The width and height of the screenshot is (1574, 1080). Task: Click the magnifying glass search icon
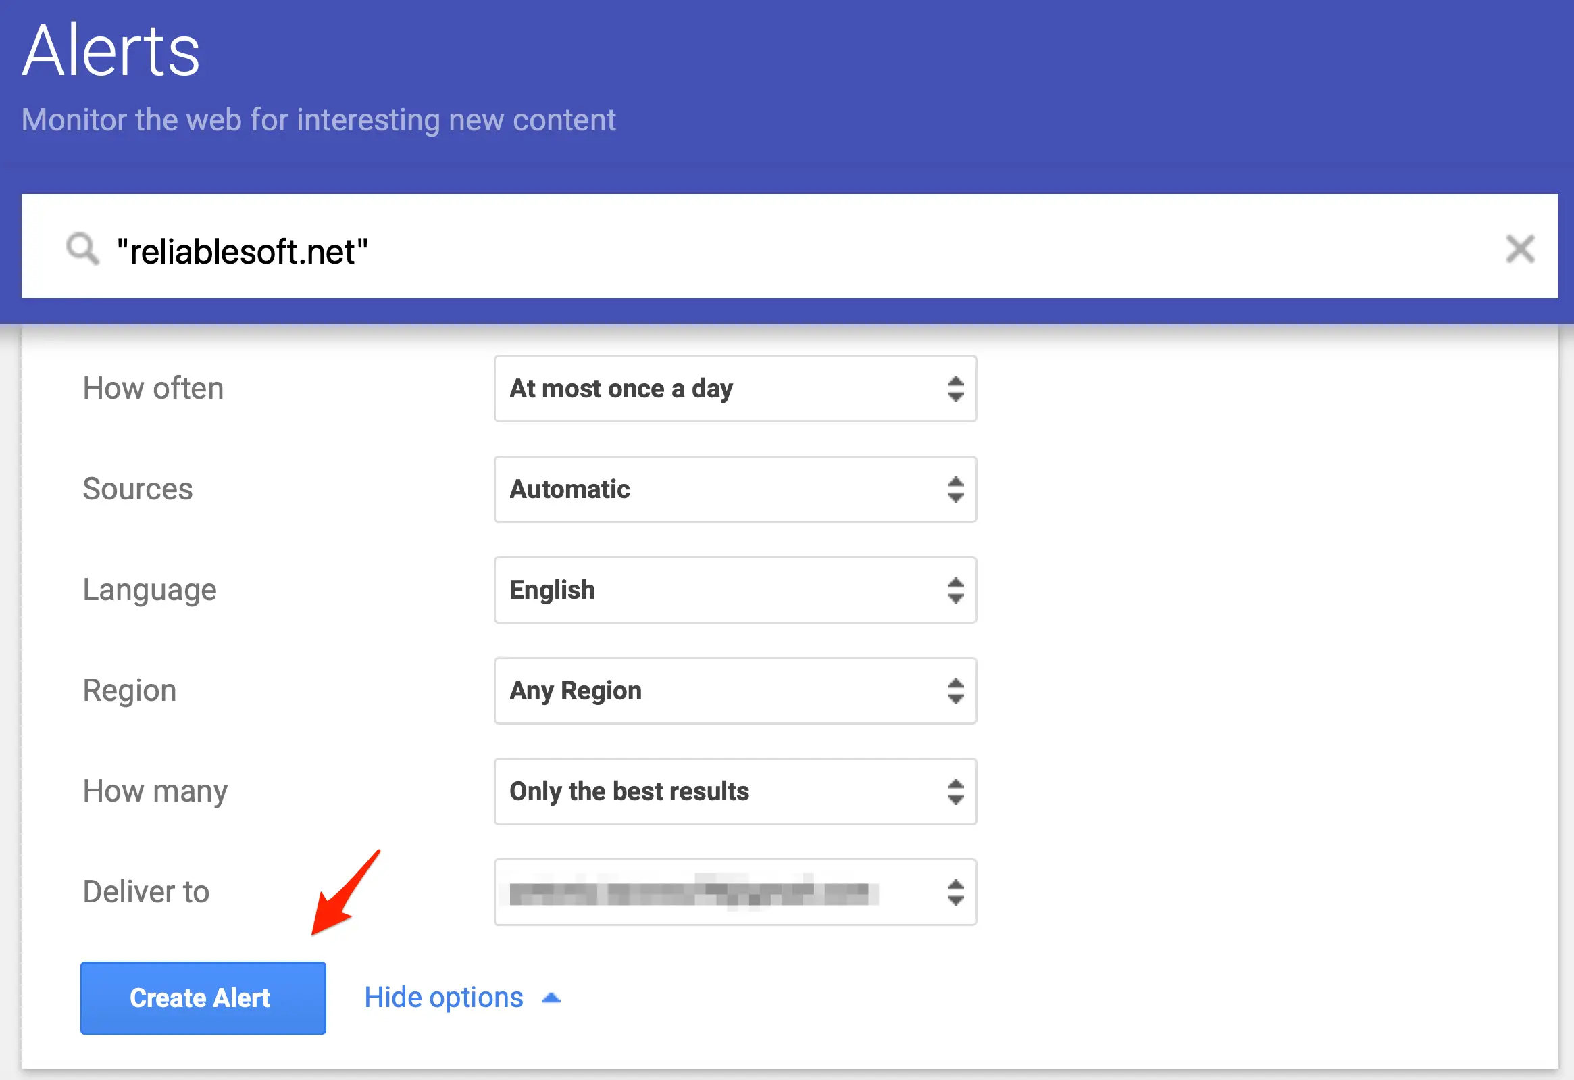(82, 249)
